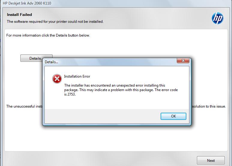
Task: Click the error code 2753 text
Action: pyautogui.click(x=70, y=94)
